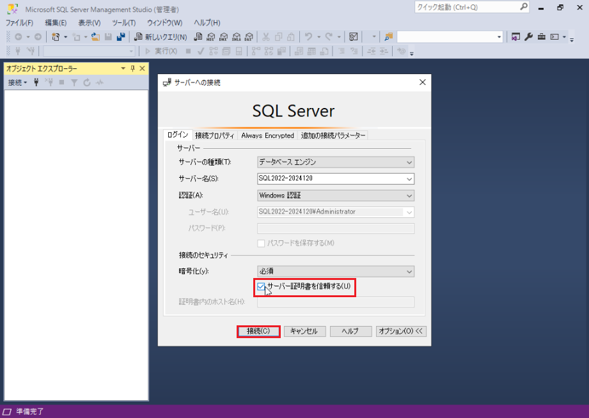Screen dimensions: 589x418
Task: Click the scissors Cut icon
Action: [x=266, y=37]
